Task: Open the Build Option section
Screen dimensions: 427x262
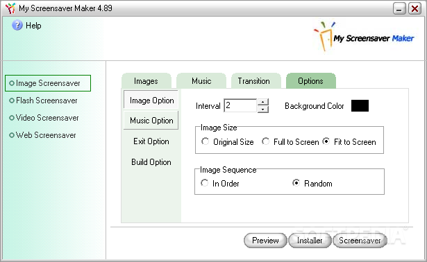Action: pyautogui.click(x=151, y=162)
